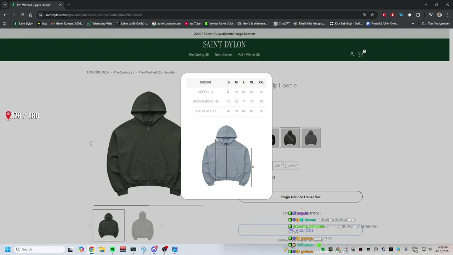Open the Freepik bookmark
This screenshot has height=255, width=453.
pos(382,24)
